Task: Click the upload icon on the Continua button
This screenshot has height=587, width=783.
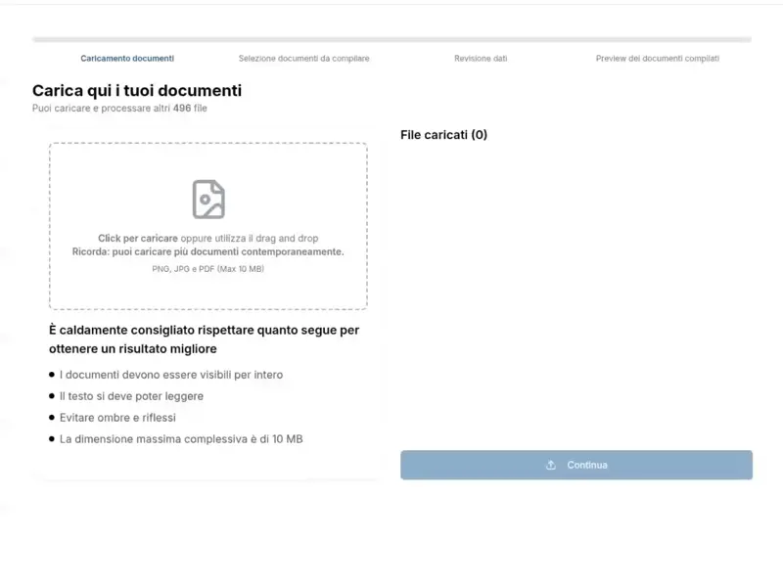Action: pos(551,465)
